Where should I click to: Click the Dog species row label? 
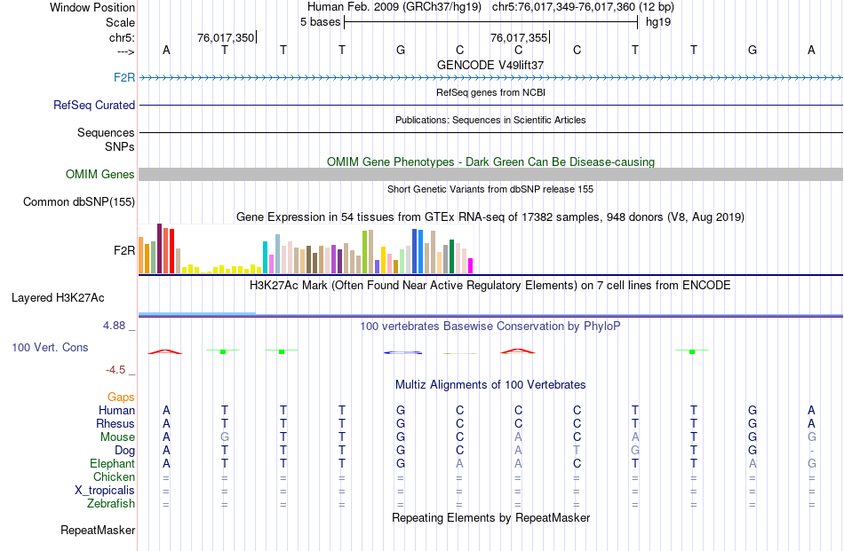coord(125,451)
